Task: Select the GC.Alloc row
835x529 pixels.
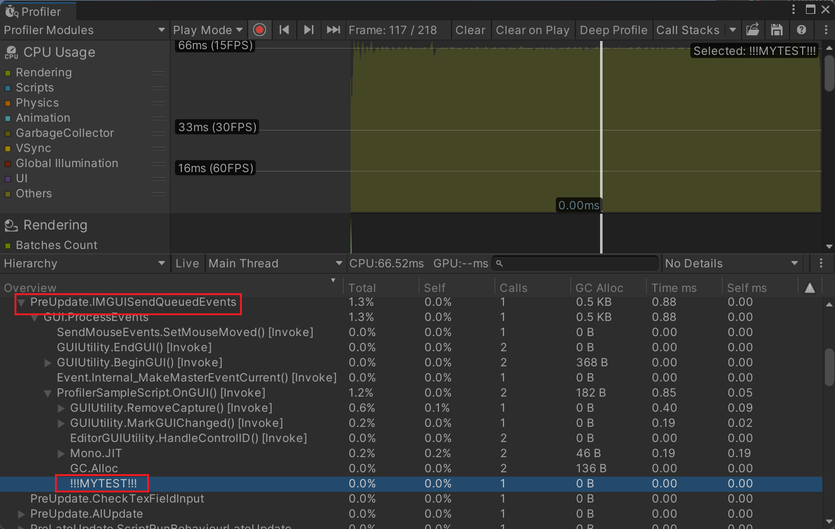Action: click(411, 468)
